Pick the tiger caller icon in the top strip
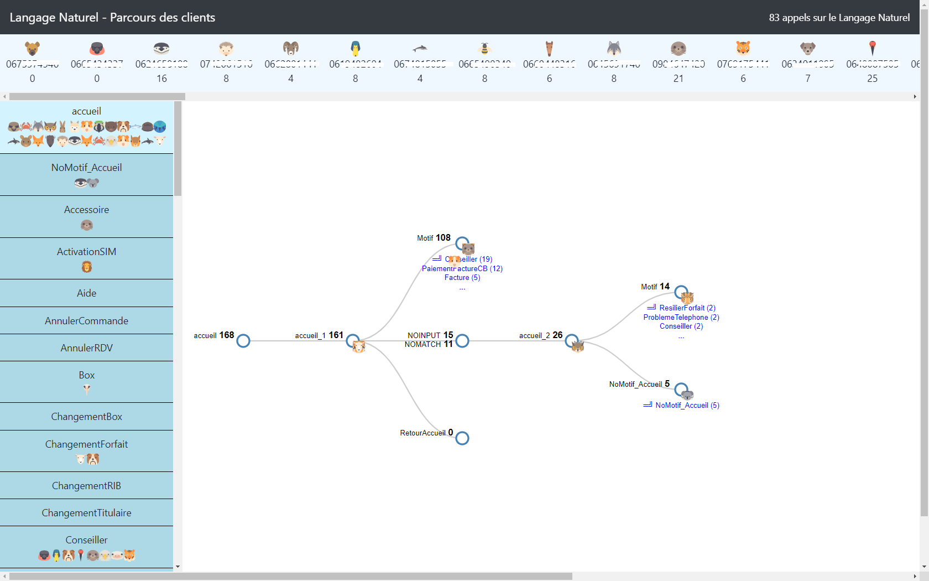The width and height of the screenshot is (929, 581). (x=743, y=48)
